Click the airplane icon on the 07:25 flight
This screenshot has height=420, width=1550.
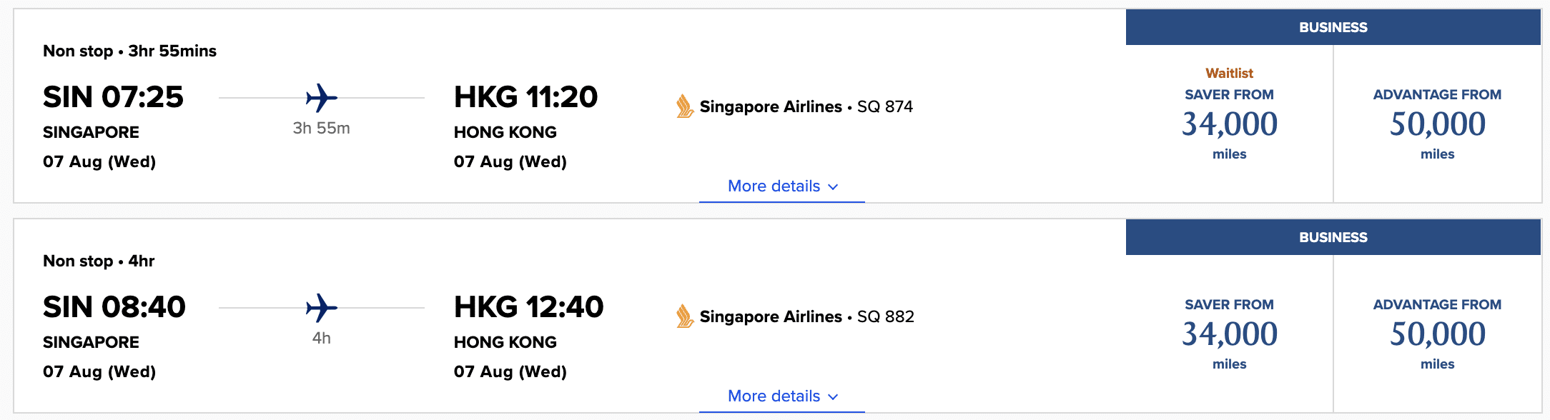(322, 98)
